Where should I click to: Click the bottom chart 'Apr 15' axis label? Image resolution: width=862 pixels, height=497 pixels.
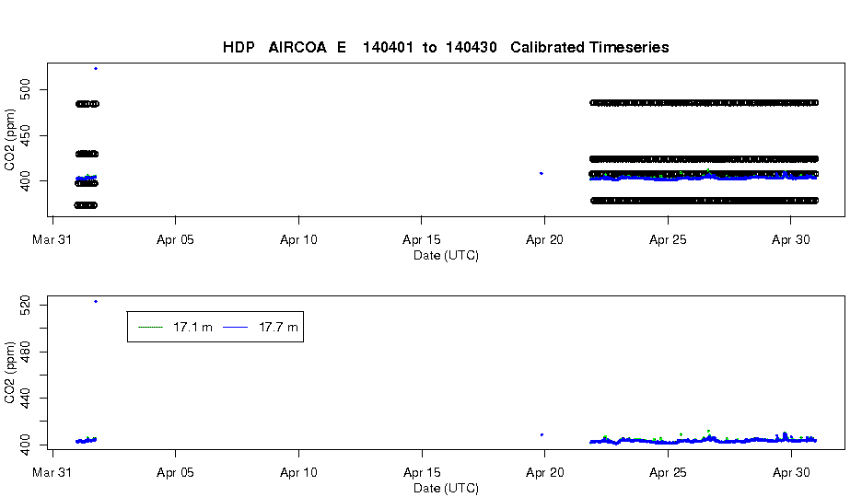pyautogui.click(x=422, y=472)
